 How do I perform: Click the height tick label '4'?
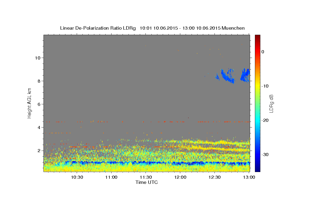39,127
